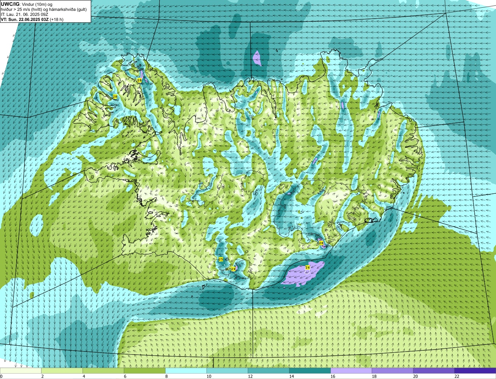Pick the 16–18 m/s light purple legend swatch
496x379 pixels.
pyautogui.click(x=351, y=370)
